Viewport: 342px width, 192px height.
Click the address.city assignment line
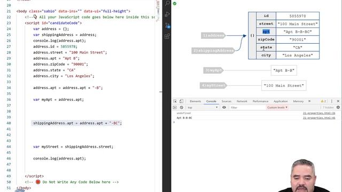tap(64, 76)
